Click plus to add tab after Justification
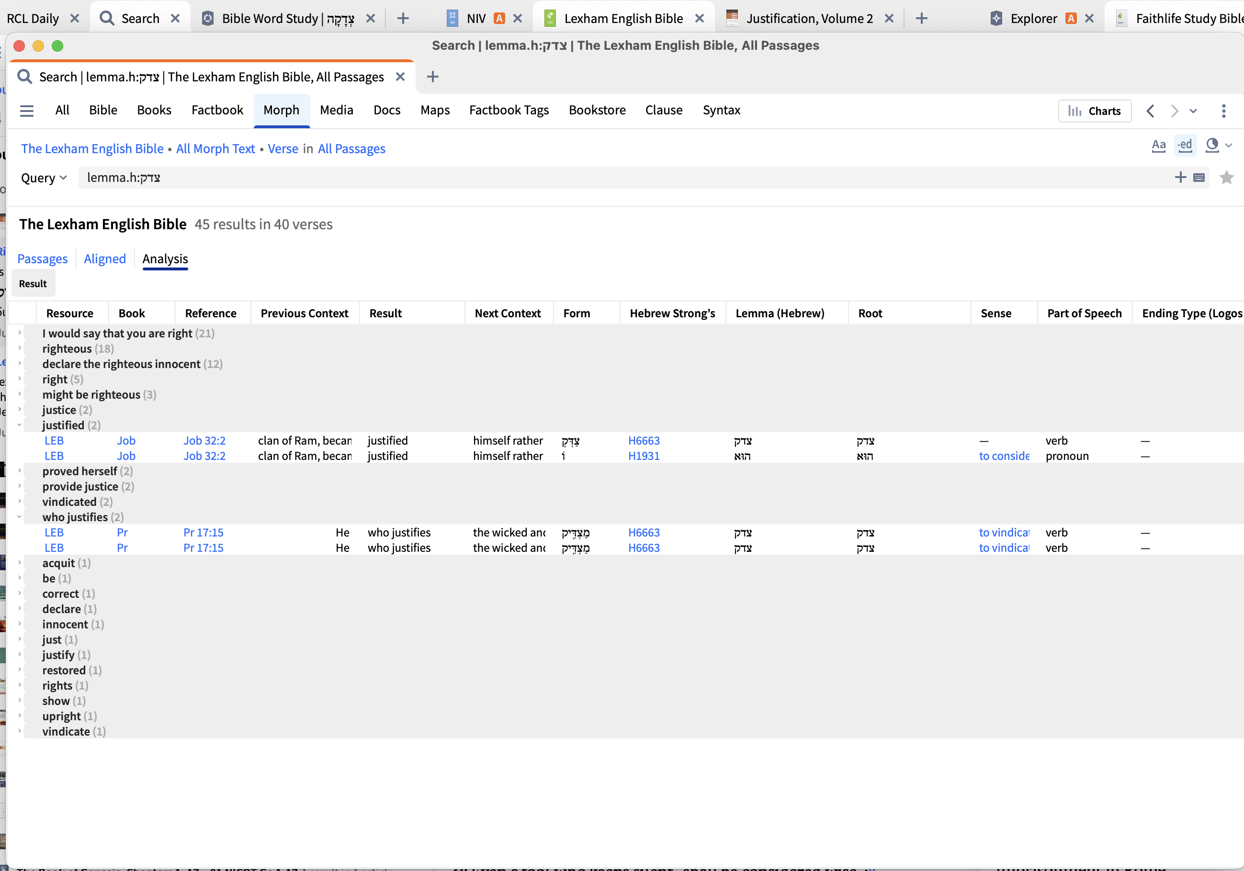The height and width of the screenshot is (871, 1244). click(922, 18)
